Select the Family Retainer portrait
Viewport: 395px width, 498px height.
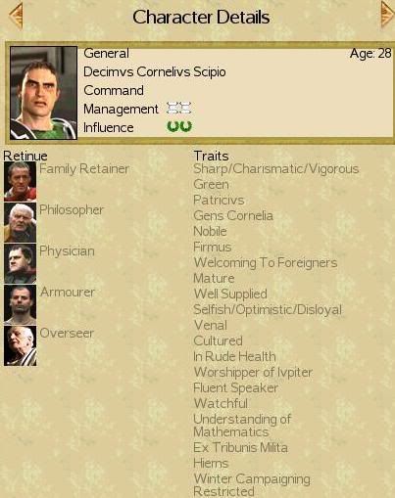pyautogui.click(x=21, y=181)
